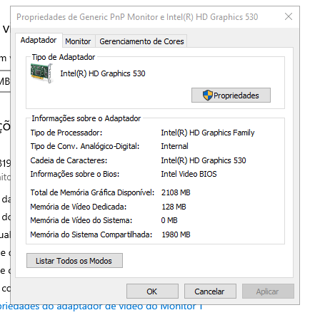The height and width of the screenshot is (320, 310).
Task: Open the Gerenciamento de Cores tab
Action: tap(141, 41)
